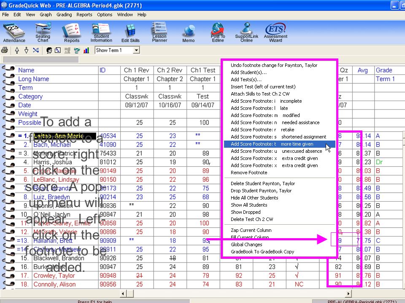Add score footnote s shortened assignment
This screenshot has width=405, height=303.
279,137
